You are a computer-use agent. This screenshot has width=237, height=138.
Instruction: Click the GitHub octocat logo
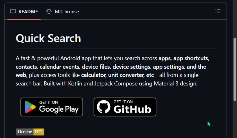point(104,107)
